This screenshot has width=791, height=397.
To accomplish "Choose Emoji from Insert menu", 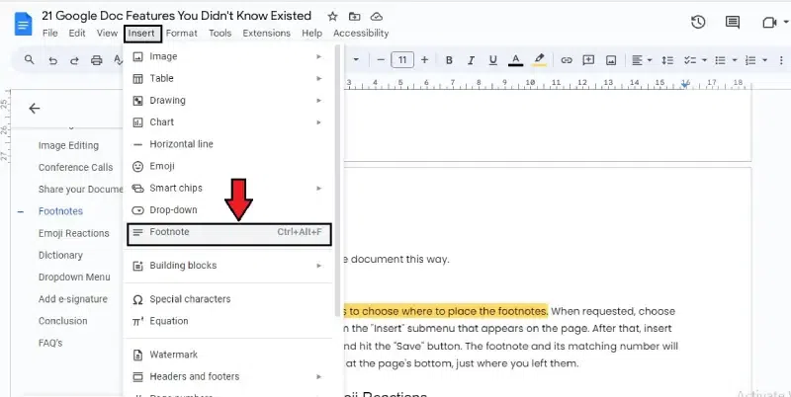I will click(227, 166).
